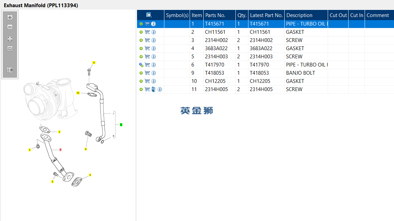Click gear icon for CH12205 gasket row
This screenshot has height=221, width=394.
tap(141, 81)
